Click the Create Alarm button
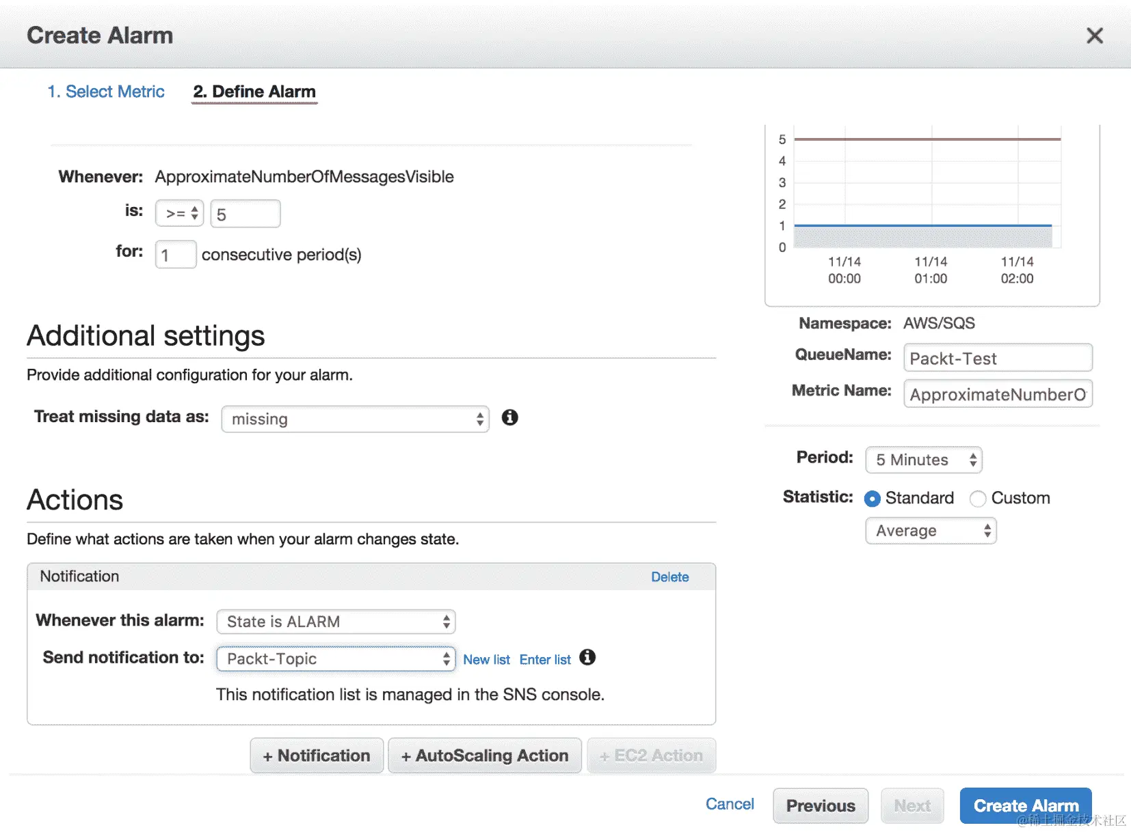1131x832 pixels. pyautogui.click(x=1026, y=806)
